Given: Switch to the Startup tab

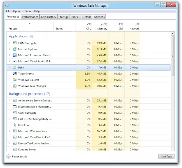Looking at the screenshot, I should pyautogui.click(x=63, y=17).
